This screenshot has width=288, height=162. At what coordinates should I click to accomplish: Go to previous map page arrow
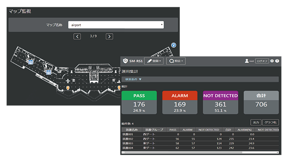coord(77,36)
